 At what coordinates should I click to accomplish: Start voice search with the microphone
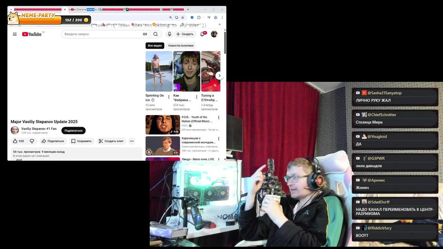point(169,34)
